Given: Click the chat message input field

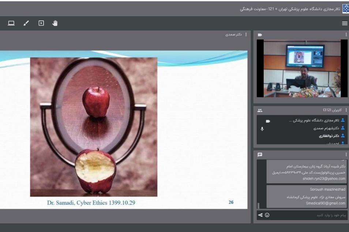Looking at the screenshot, I should pyautogui.click(x=311, y=215).
